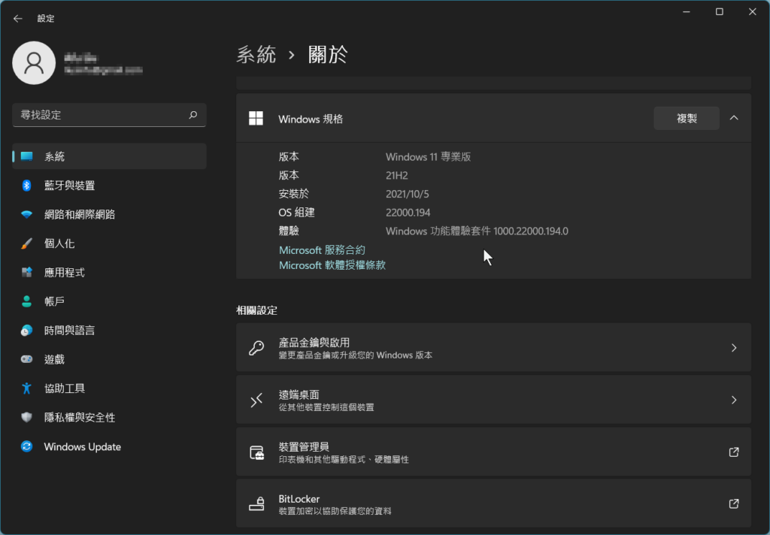The image size is (770, 535).
Task: Collapse the Windows 規格 section chevron
Action: click(x=734, y=118)
